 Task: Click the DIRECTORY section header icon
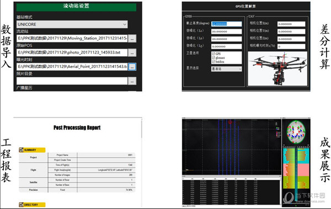(x=22, y=205)
